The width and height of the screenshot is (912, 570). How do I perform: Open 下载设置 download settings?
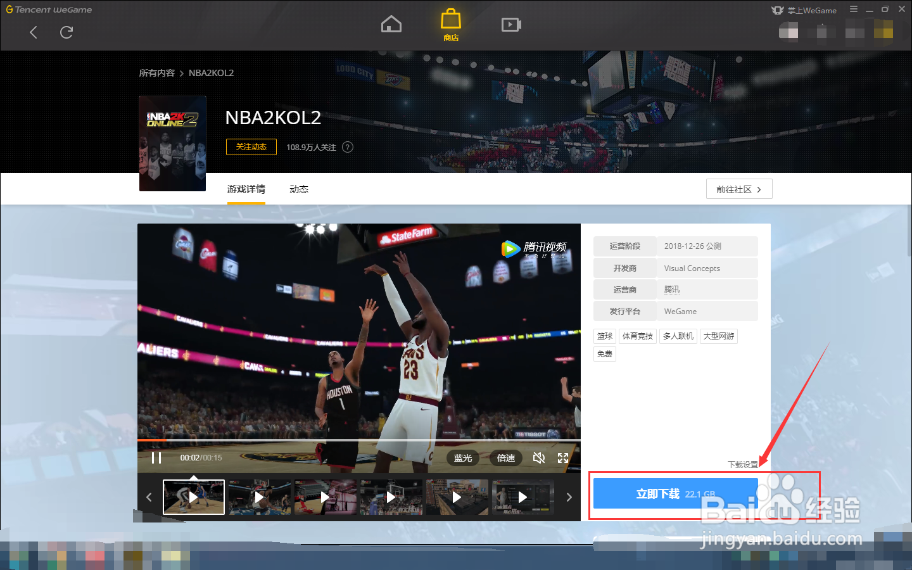[743, 464]
